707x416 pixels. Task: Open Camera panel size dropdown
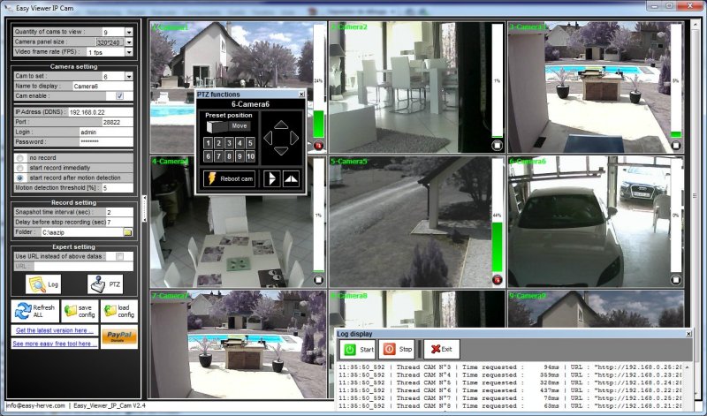tap(129, 42)
